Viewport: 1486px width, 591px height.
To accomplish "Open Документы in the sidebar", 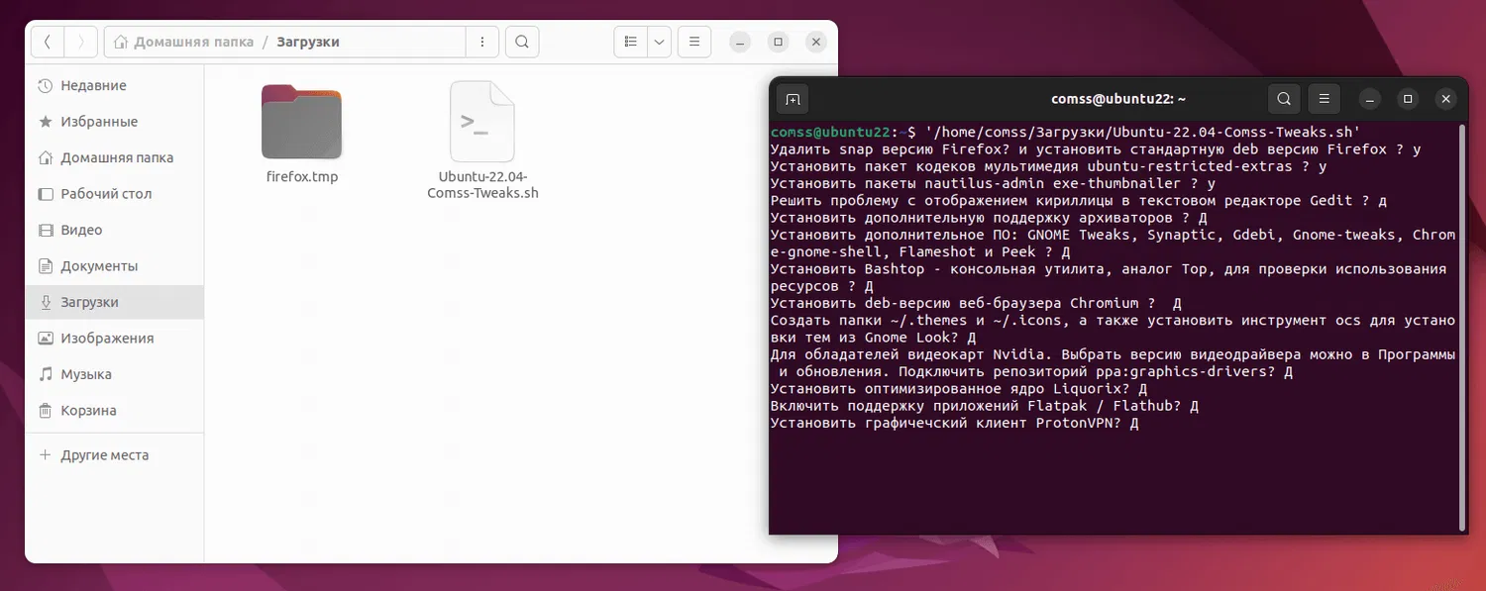I will [x=114, y=266].
